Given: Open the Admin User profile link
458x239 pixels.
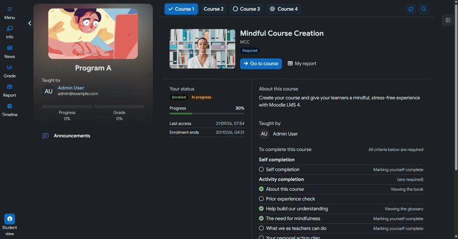Looking at the screenshot, I should [x=70, y=88].
